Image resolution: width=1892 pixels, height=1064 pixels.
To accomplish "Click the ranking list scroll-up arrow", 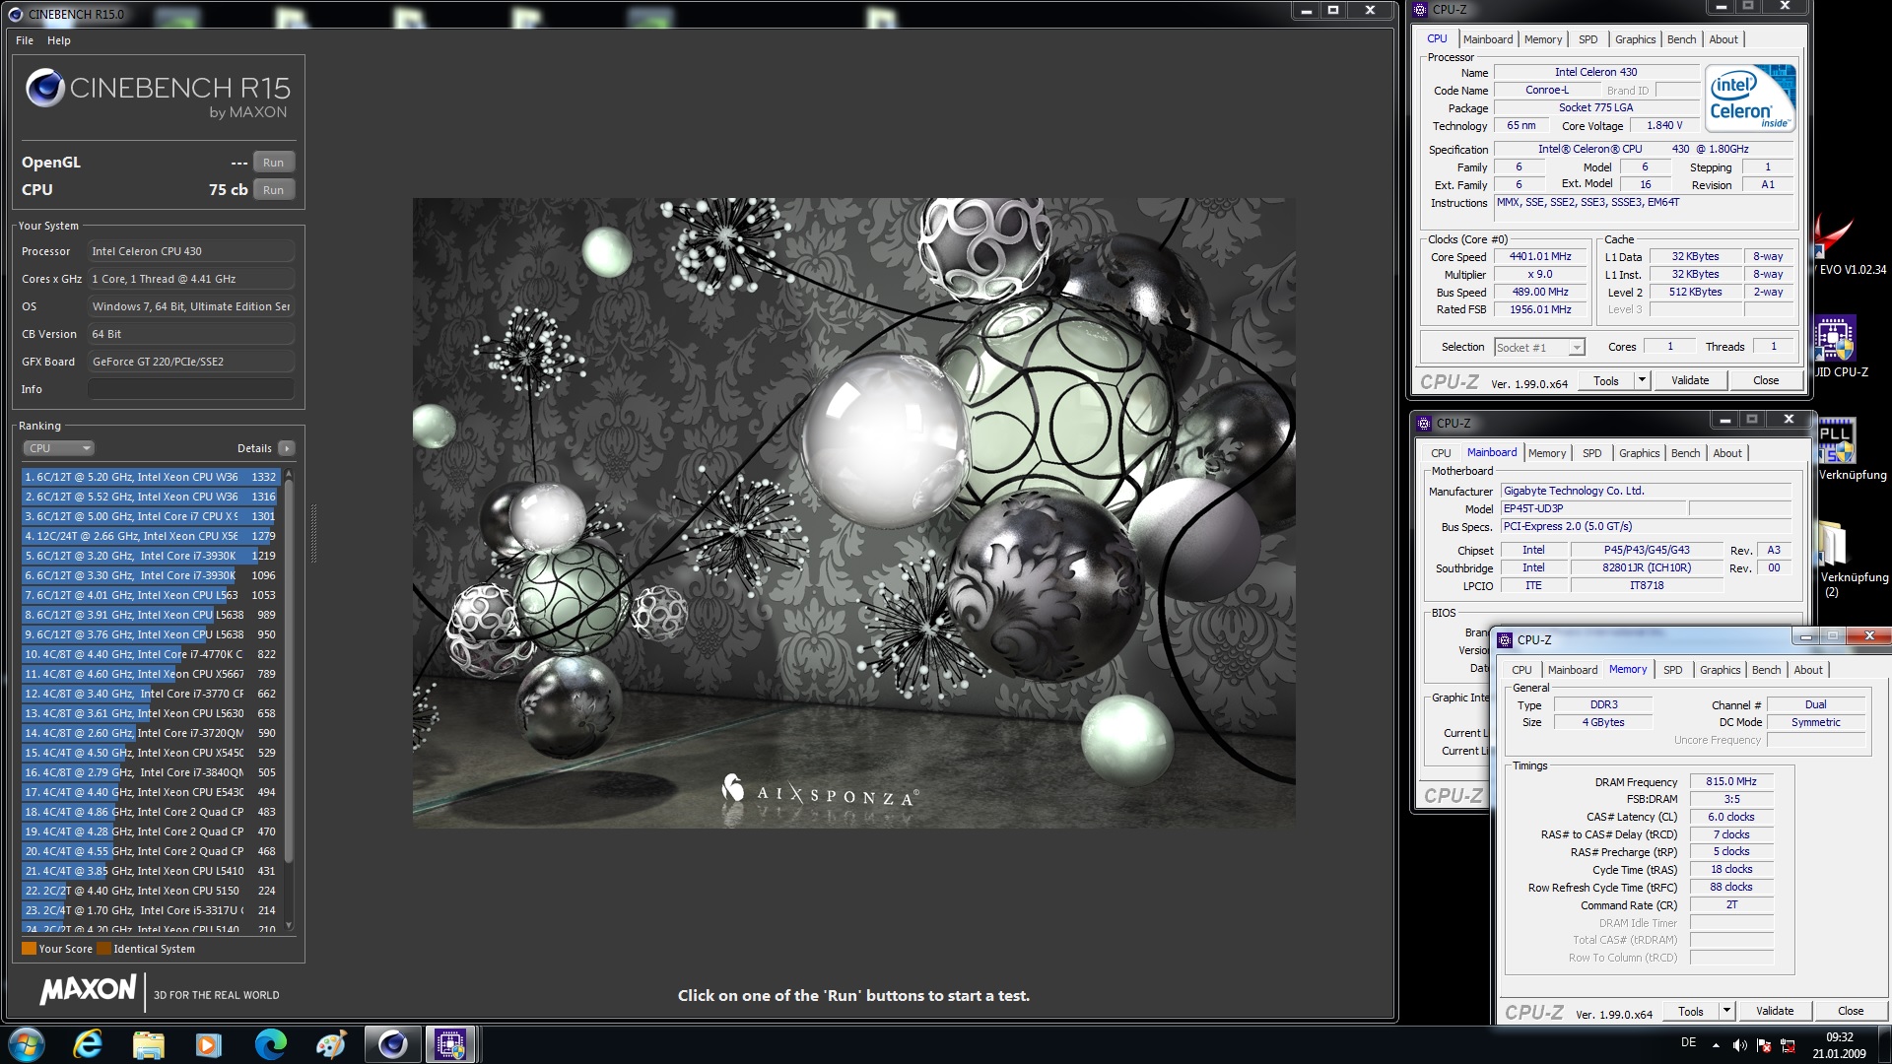I will 289,476.
